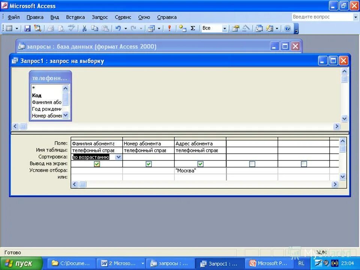
Task: Click the "Москва" criteria cell
Action: point(200,171)
